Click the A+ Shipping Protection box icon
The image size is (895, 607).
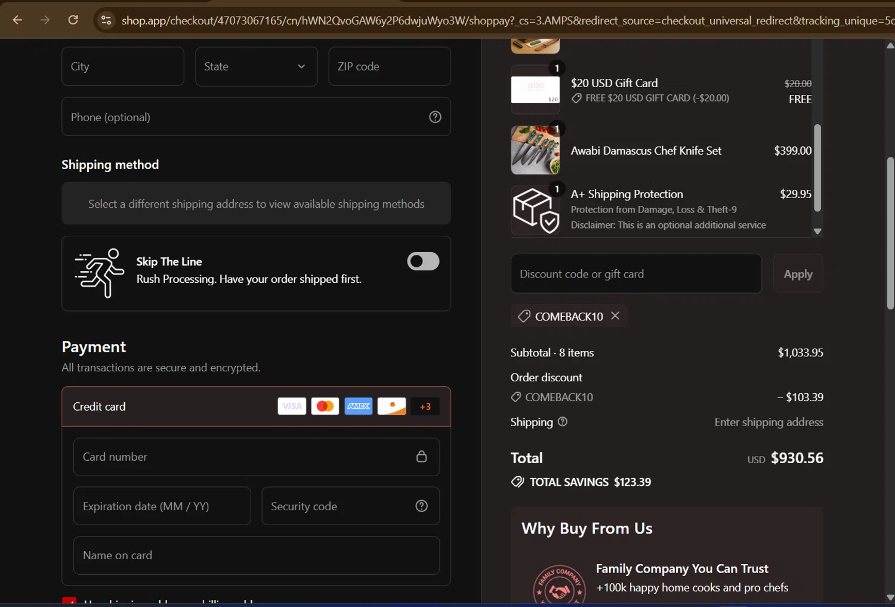tap(535, 210)
